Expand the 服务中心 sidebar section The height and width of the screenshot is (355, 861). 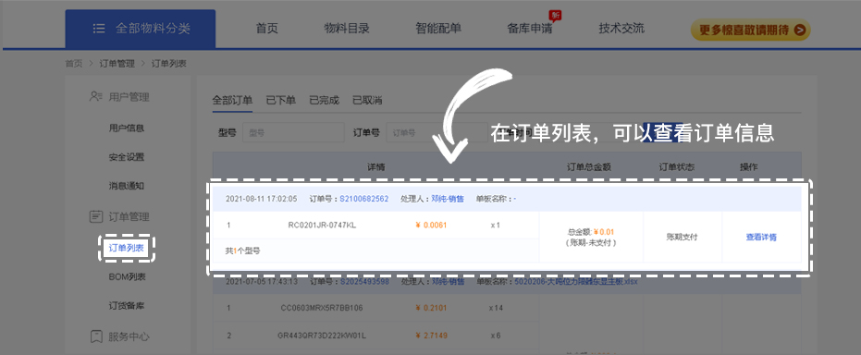[129, 337]
